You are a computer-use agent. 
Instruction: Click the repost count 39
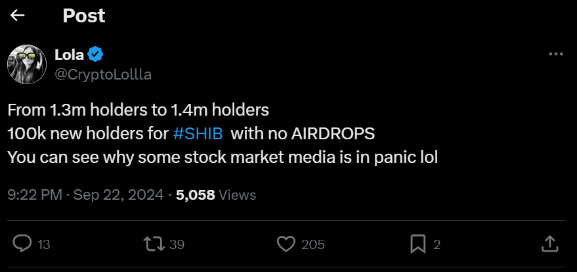[x=177, y=245]
